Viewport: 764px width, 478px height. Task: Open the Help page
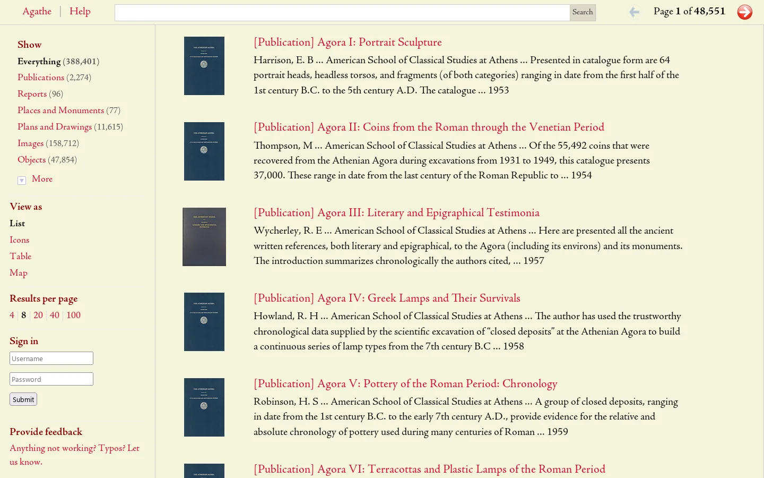coord(80,11)
